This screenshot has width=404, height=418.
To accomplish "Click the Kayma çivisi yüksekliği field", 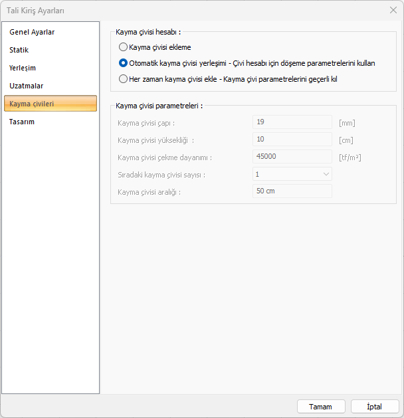I will pos(292,140).
